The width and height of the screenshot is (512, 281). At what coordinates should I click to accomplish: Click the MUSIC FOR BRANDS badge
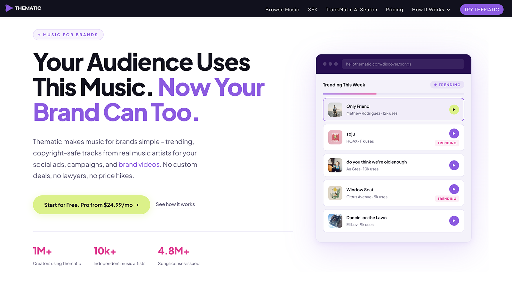pyautogui.click(x=68, y=35)
